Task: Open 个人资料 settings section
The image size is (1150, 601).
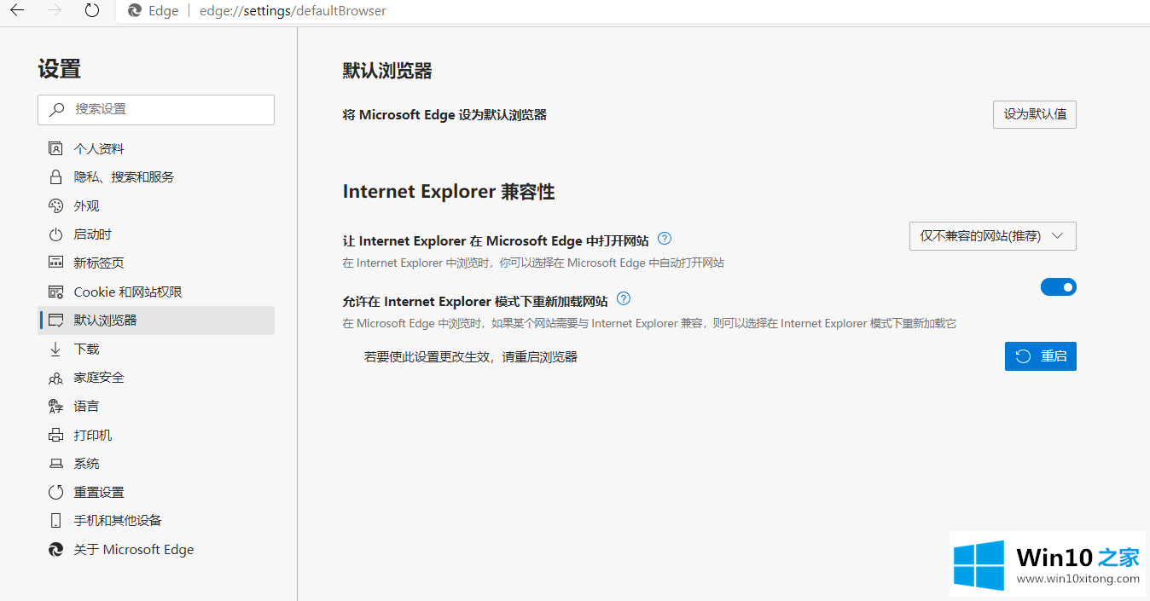Action: click(x=156, y=148)
